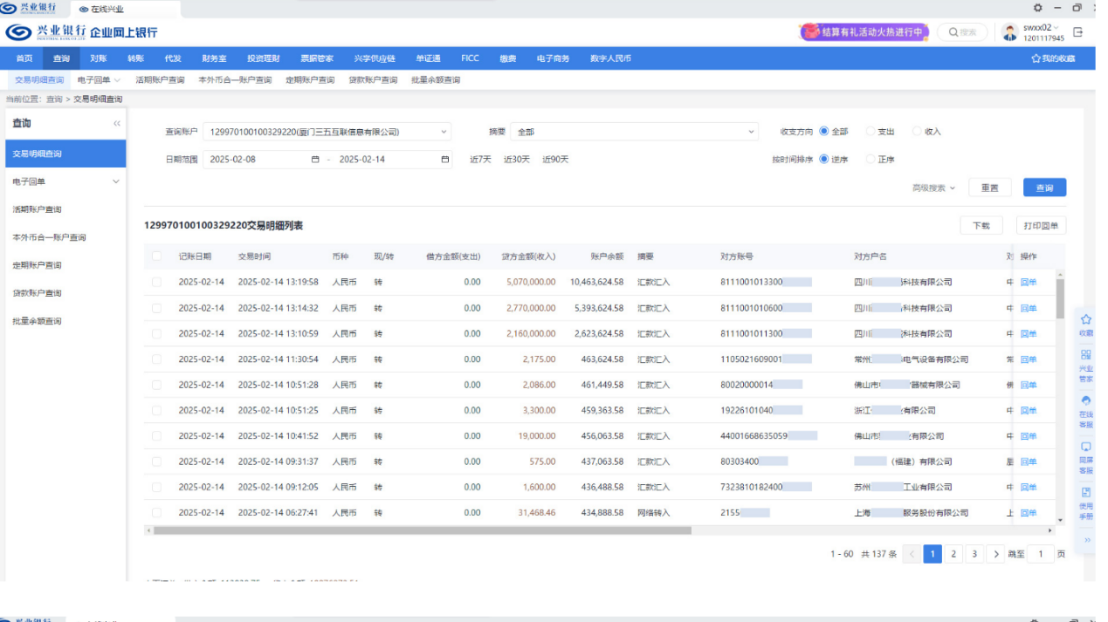Select 正序 time sorting option
The height and width of the screenshot is (622, 1108).
tap(871, 160)
